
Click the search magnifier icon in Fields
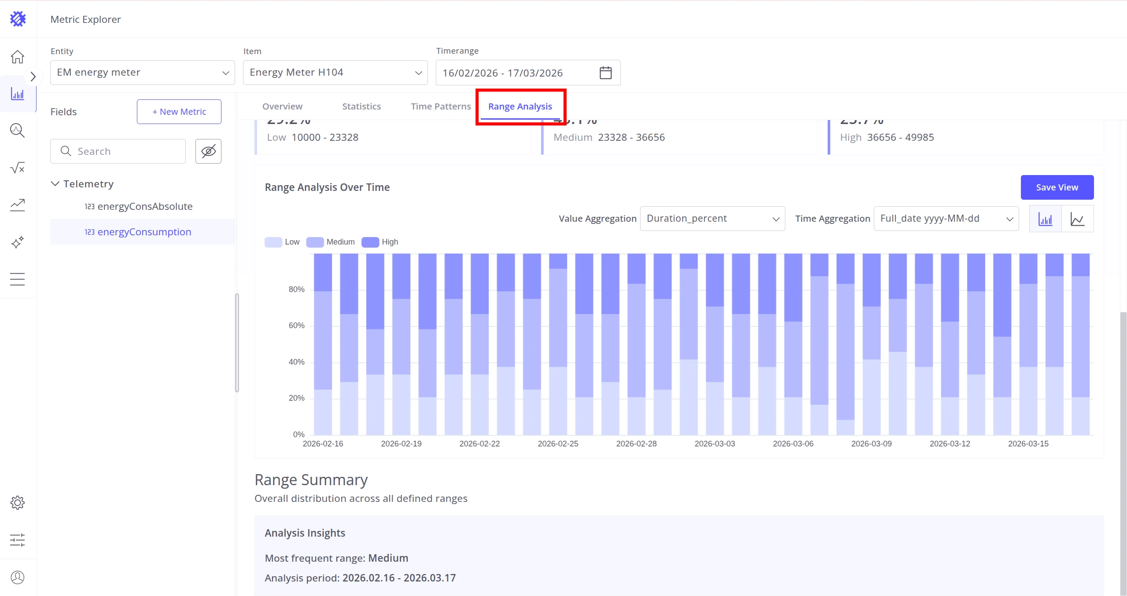[66, 151]
